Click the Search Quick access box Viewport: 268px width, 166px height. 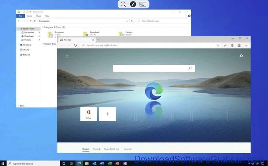point(163,21)
